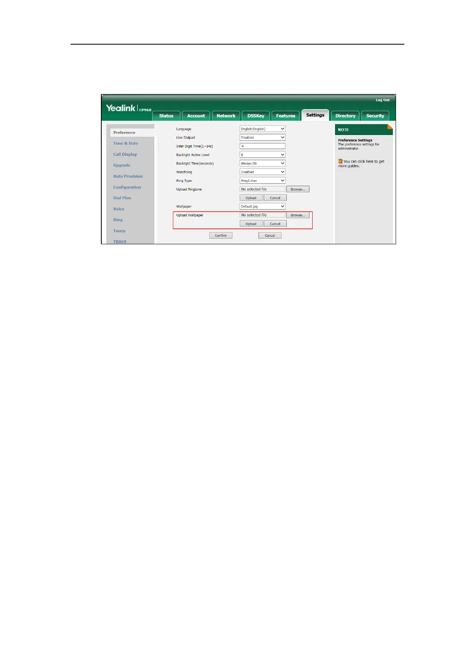Expand Backlight Active Level dropdown
Viewport: 475px width, 671px height.
pos(262,155)
